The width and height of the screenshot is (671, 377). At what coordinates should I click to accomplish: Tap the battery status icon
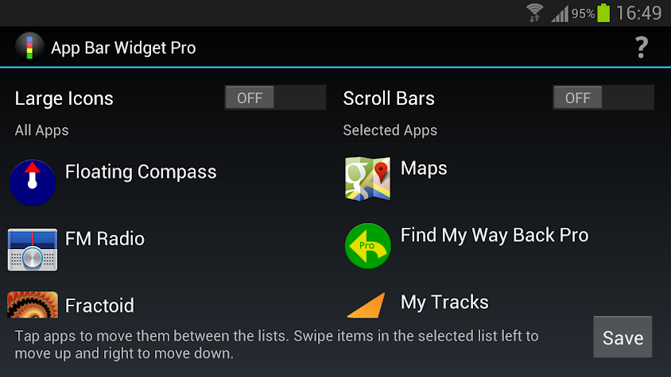point(603,13)
